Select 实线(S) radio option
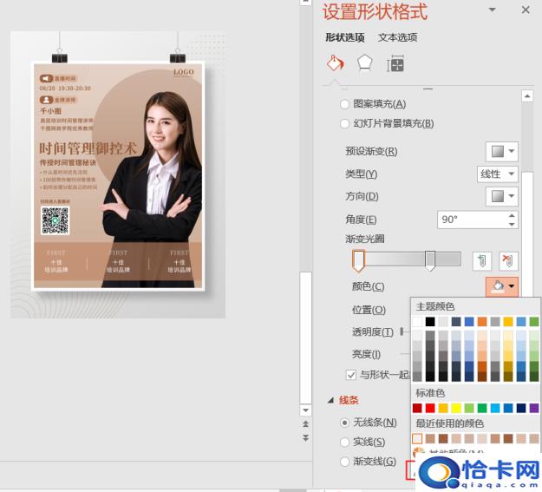 point(362,442)
